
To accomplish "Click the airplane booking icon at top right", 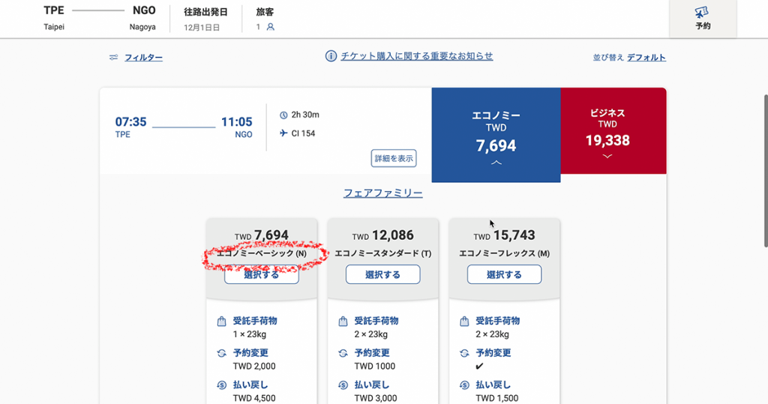I will coord(702,12).
